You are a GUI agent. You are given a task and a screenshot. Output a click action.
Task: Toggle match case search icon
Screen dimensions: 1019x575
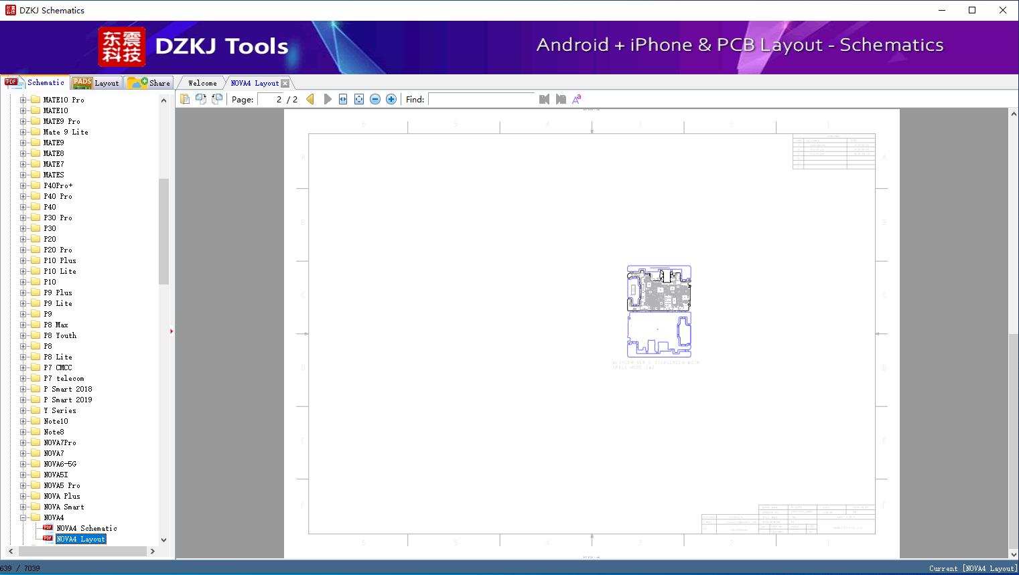click(577, 99)
